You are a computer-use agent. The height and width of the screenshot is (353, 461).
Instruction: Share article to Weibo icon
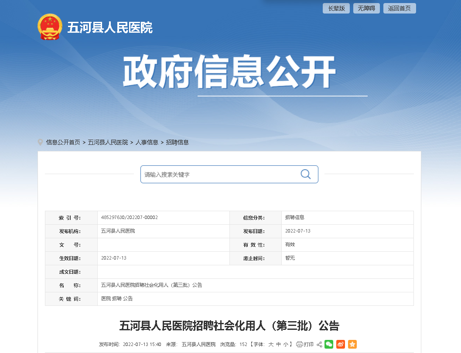pos(341,344)
